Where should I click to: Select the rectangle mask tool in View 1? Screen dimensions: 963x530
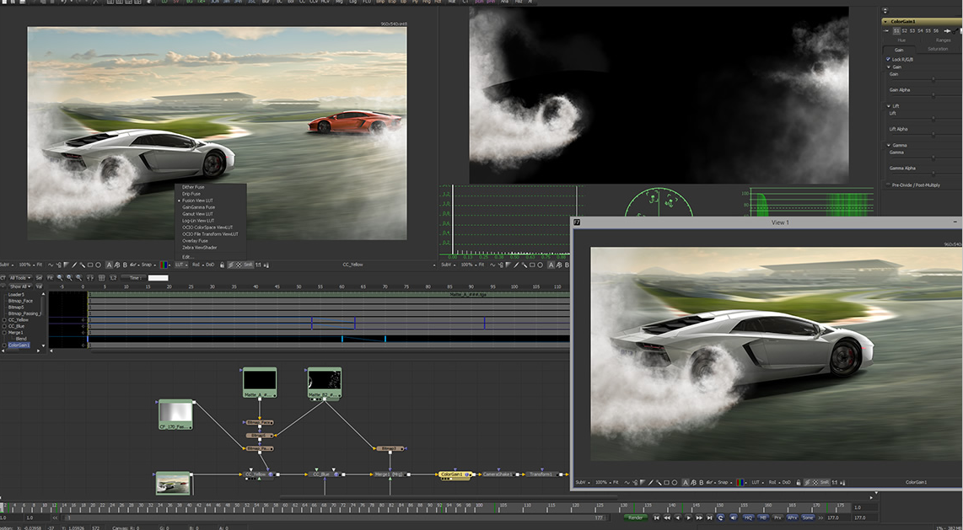(x=666, y=482)
